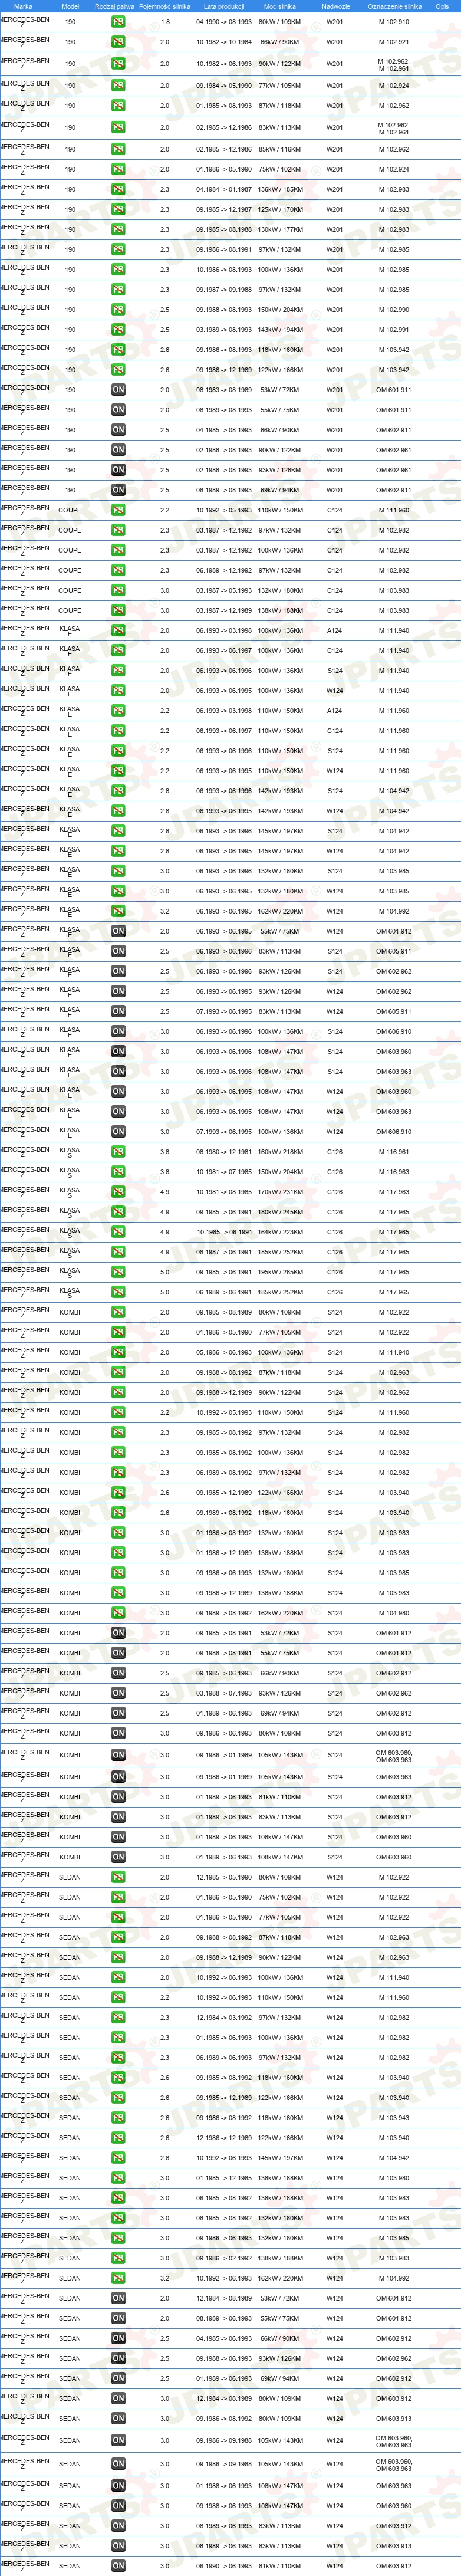461x2576 pixels.
Task: Click the diesel icon in the KOMBI 53kW / 72KM row
Action: coord(118,1633)
